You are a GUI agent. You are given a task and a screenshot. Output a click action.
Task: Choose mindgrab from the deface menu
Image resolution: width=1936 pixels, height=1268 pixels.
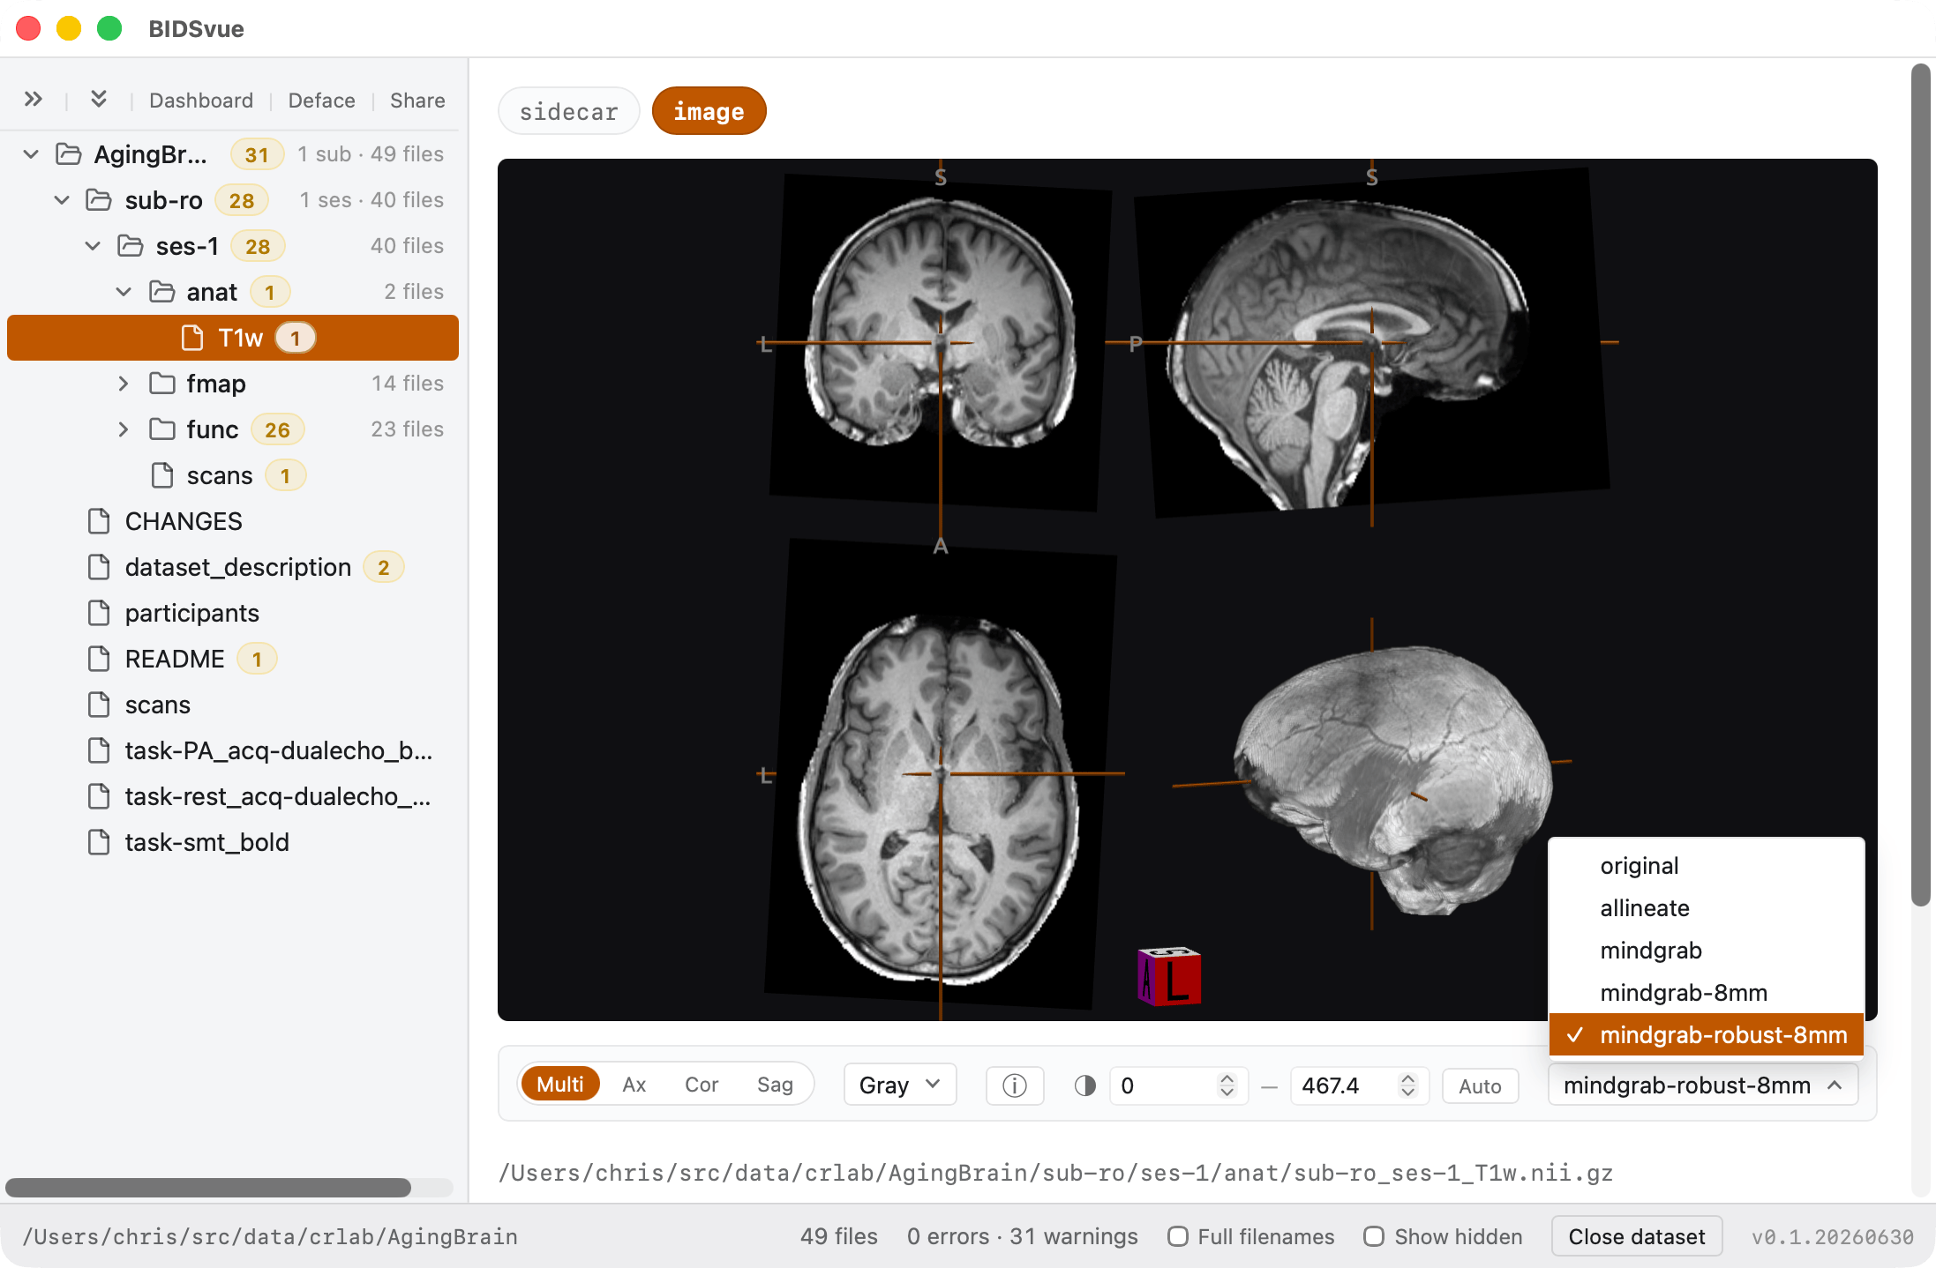1706,951
